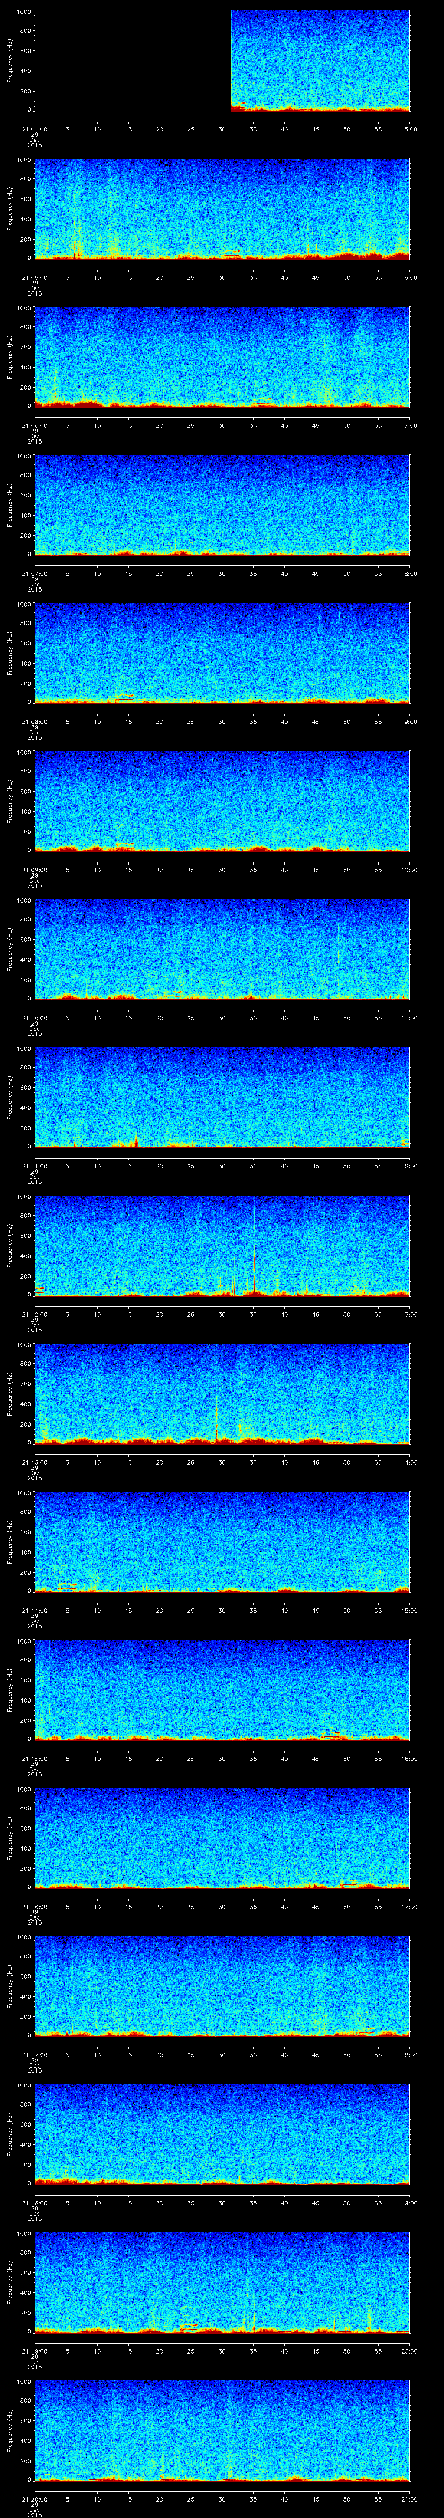
Task: Select the 9:00 end time label
Action: pyautogui.click(x=410, y=721)
